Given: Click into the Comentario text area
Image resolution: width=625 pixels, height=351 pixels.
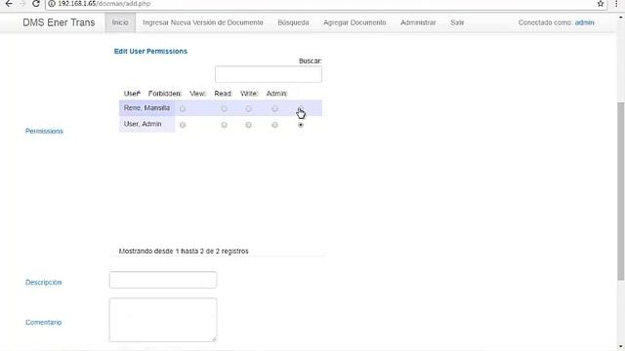Looking at the screenshot, I should click(163, 320).
